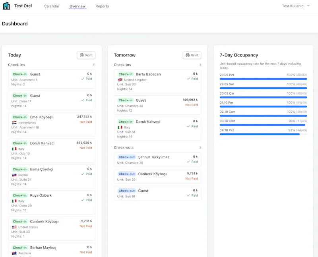Screen dimensions: 318x257
Task: Click the Test Otel building logo
Action: 6,6
